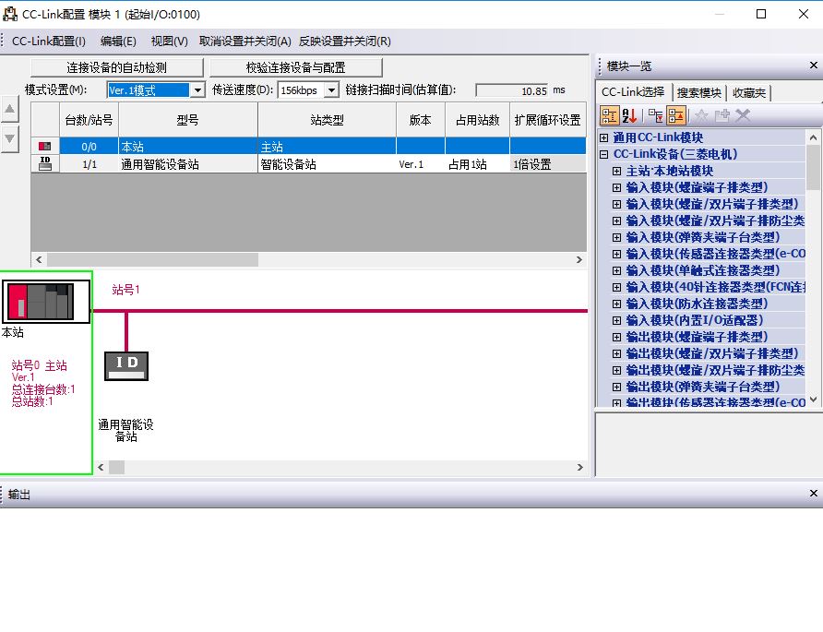Click the move-up arrow beside station table
The image size is (823, 632).
[10, 109]
